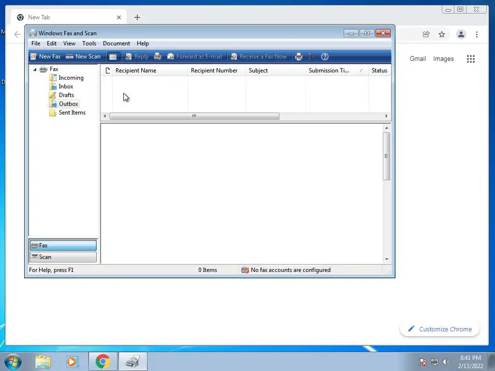Open Windows Explorer from the taskbar
495x371 pixels.
43,361
